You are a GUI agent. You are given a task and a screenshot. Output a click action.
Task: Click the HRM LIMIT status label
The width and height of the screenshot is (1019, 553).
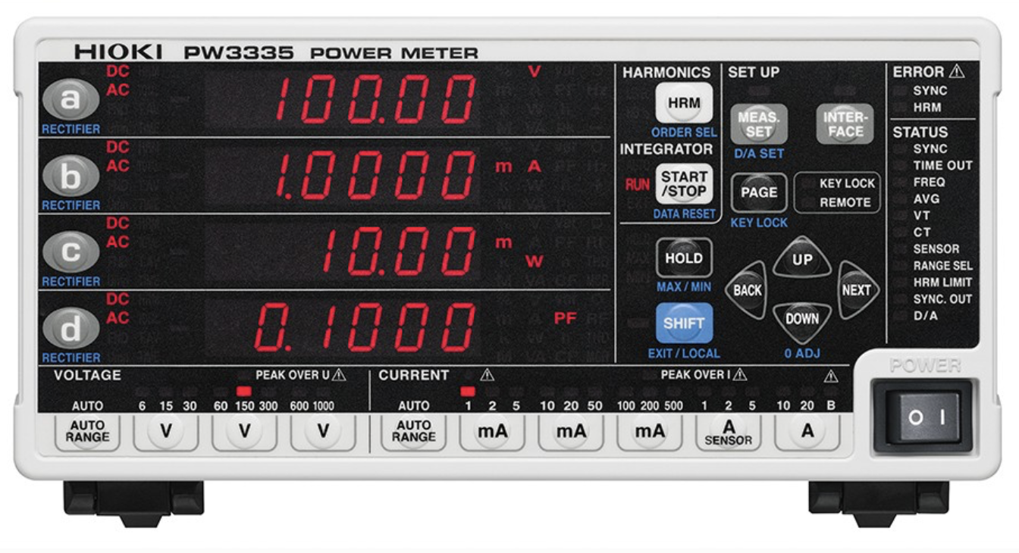942,282
